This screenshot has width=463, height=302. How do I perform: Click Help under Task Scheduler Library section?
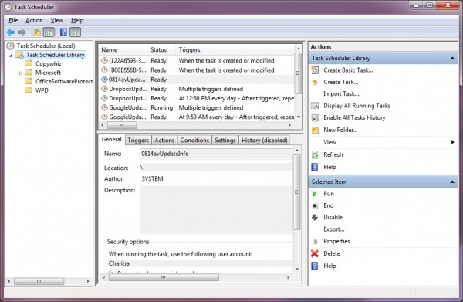pyautogui.click(x=330, y=167)
